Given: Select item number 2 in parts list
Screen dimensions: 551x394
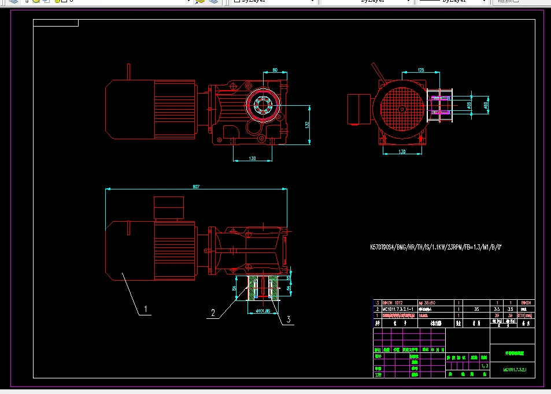Looking at the screenshot, I should point(378,310).
